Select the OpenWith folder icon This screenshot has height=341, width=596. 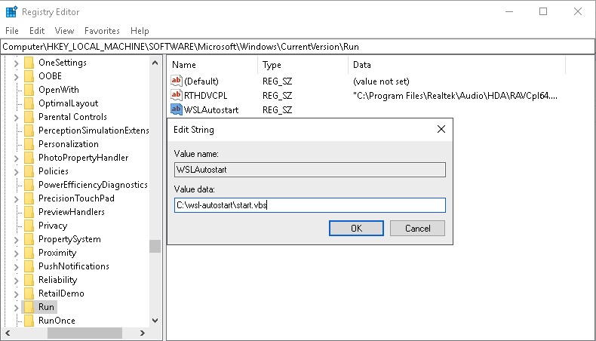tap(29, 90)
